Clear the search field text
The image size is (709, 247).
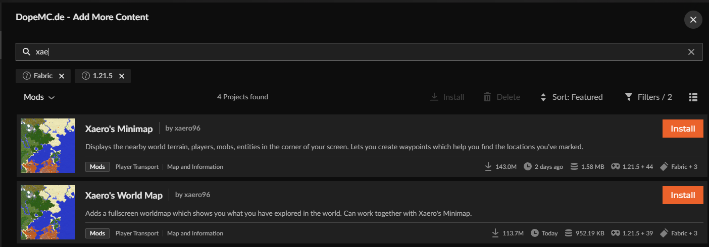[691, 52]
